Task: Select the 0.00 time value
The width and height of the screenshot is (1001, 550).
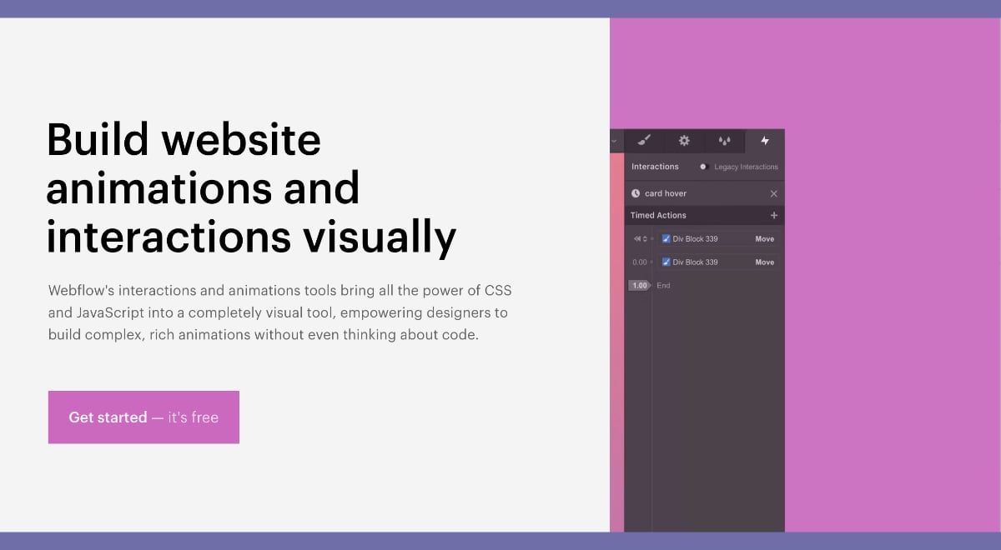Action: (640, 262)
